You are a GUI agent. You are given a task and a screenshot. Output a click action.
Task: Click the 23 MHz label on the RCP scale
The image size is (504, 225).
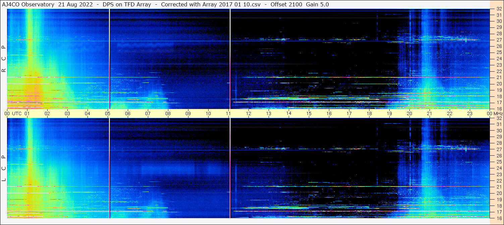point(499,65)
